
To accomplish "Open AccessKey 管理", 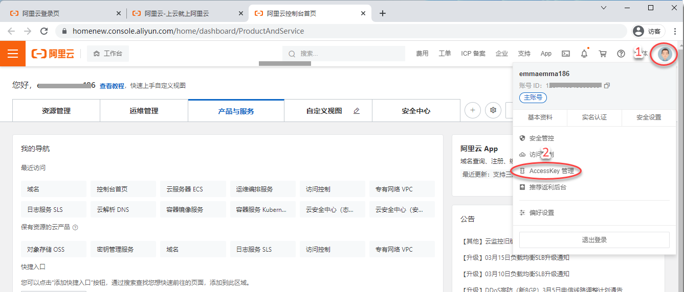I will tap(551, 171).
